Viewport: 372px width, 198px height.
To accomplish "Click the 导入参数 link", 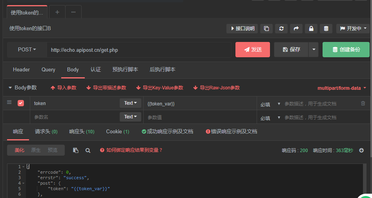I will 64,88.
